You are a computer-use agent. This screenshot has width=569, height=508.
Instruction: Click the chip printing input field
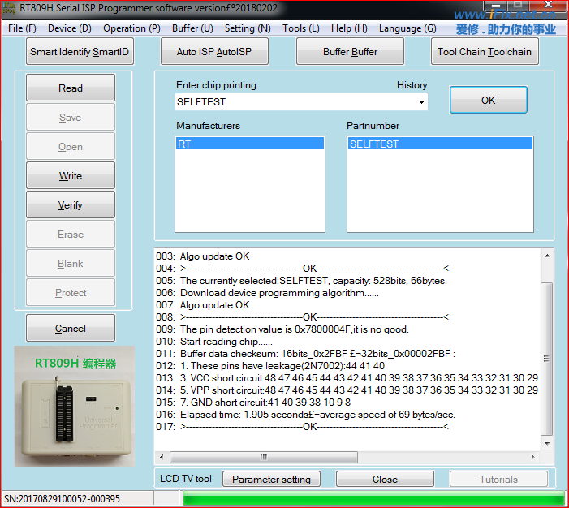[292, 102]
